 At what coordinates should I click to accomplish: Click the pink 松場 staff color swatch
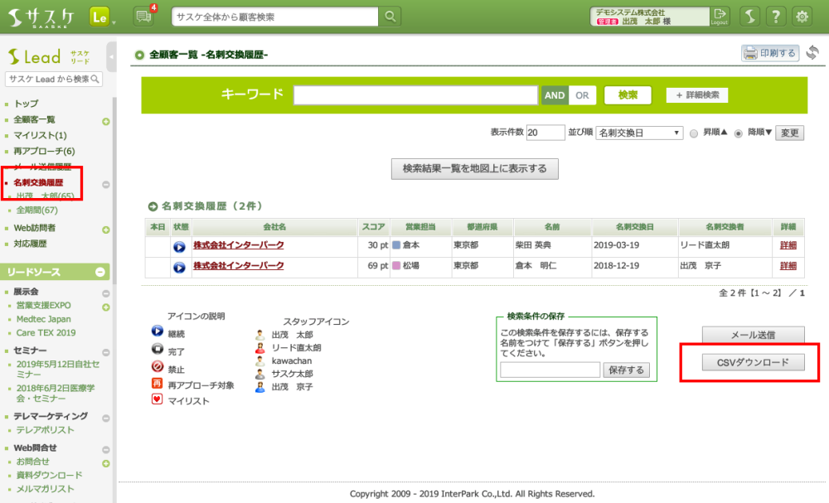click(396, 266)
